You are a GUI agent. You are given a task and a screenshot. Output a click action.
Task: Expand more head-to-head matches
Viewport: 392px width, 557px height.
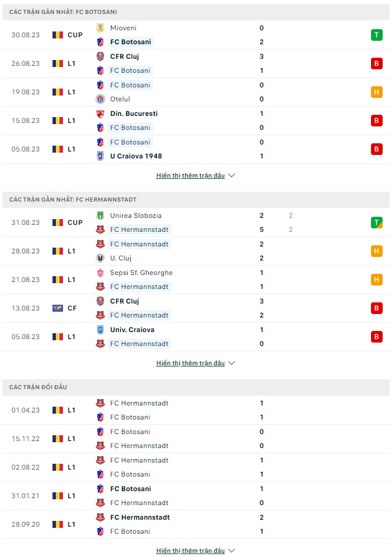coord(195,551)
